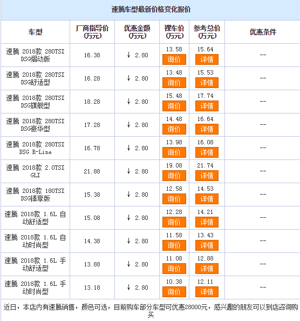Click 详情 button under 15.64 total price
The height and width of the screenshot is (321, 300).
(207, 59)
